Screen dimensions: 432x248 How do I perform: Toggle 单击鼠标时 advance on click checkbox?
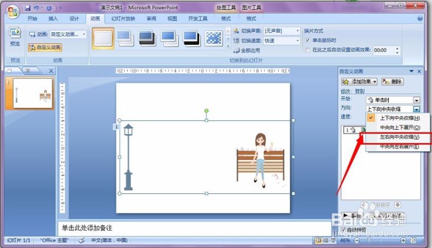[308, 40]
